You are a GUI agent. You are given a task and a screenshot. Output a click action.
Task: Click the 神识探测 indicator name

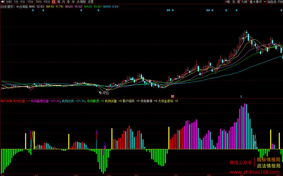pyautogui.click(x=6, y=101)
